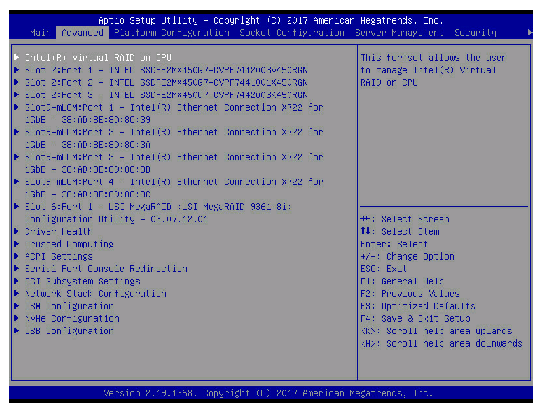Image resolution: width=543 pixels, height=410 pixels.
Task: Click the triangle icon next to ACPI Settings
Action: coord(17,256)
